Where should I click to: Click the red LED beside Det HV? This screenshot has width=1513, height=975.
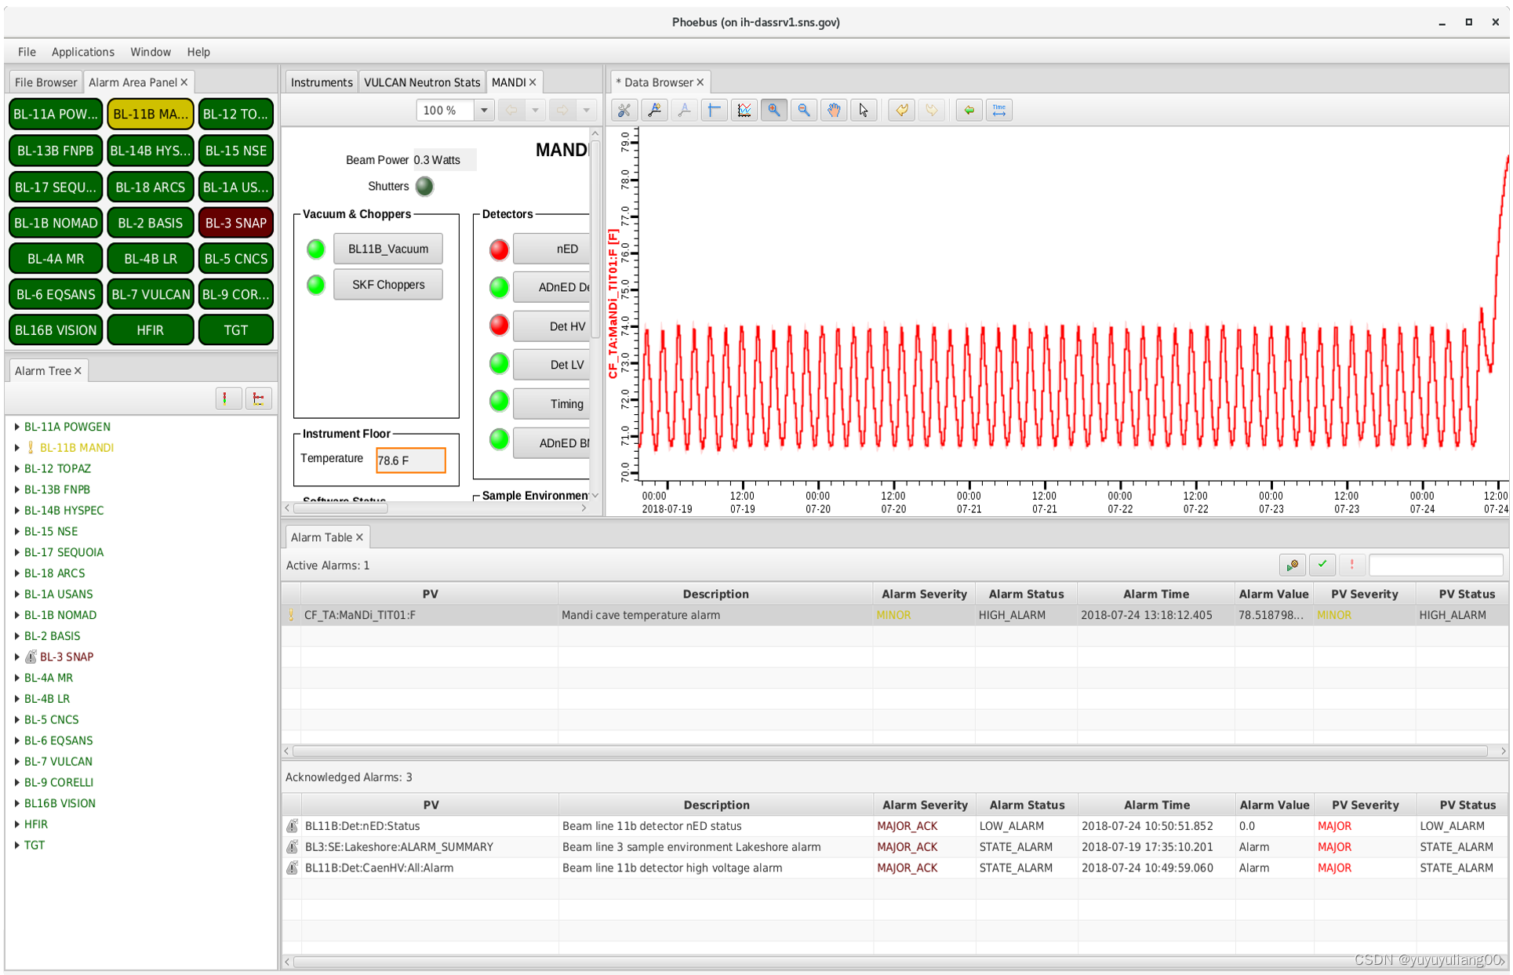499,326
